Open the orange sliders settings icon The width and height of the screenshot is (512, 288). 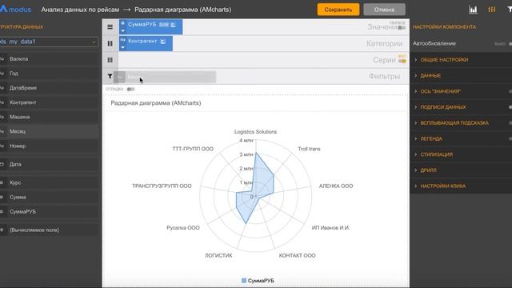pyautogui.click(x=491, y=10)
